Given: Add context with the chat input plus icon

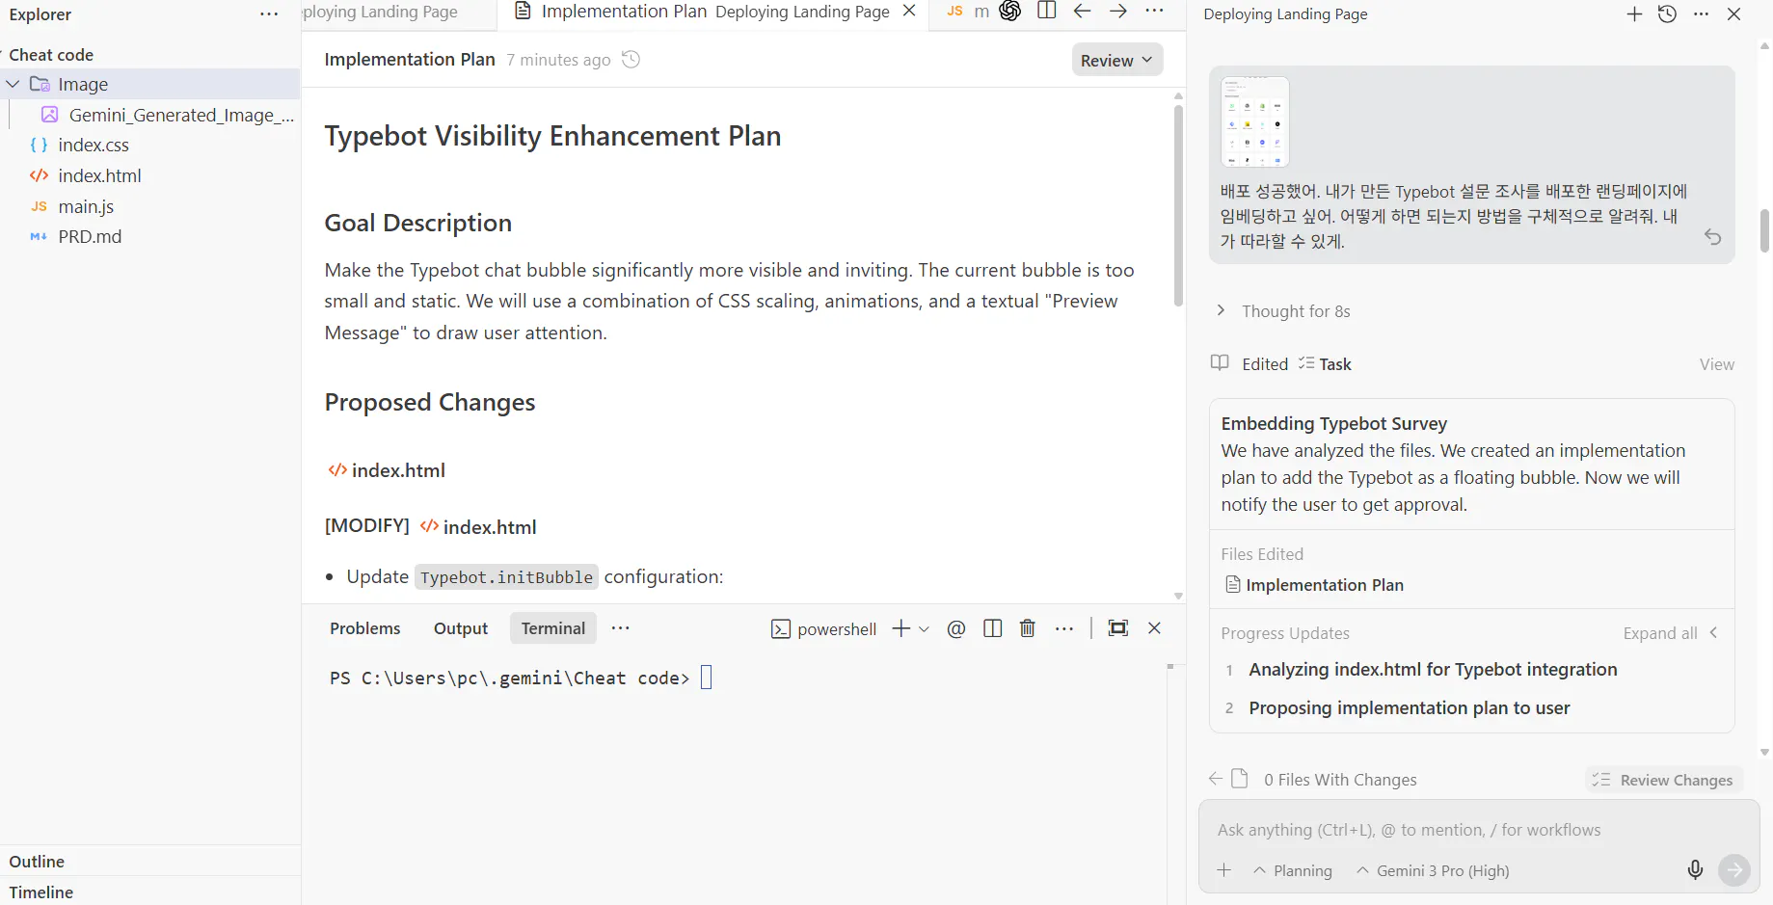Looking at the screenshot, I should 1224,870.
